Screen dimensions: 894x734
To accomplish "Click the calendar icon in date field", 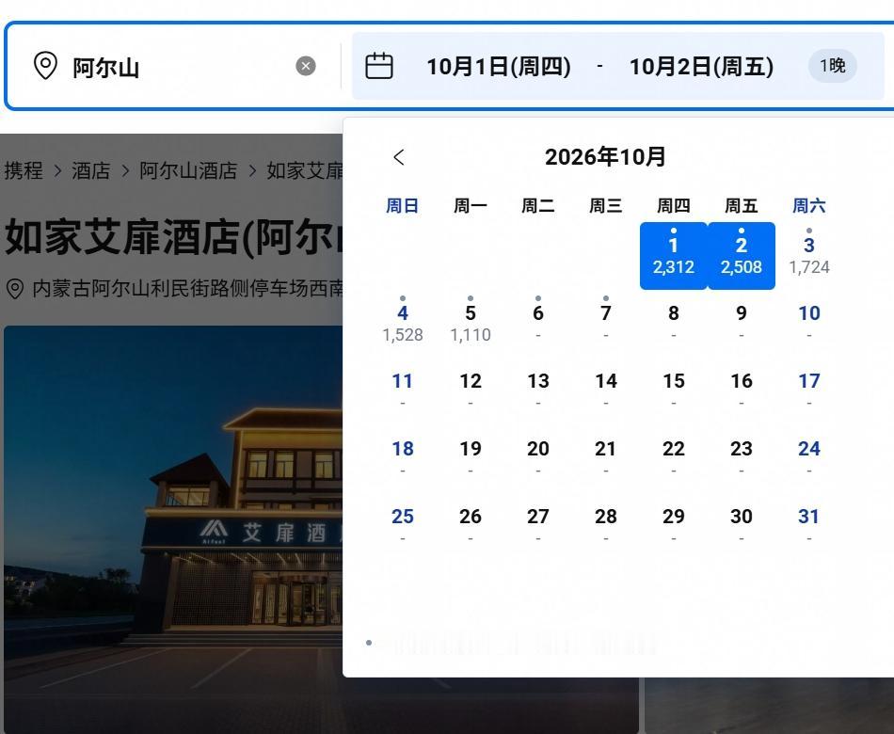I will pos(379,66).
